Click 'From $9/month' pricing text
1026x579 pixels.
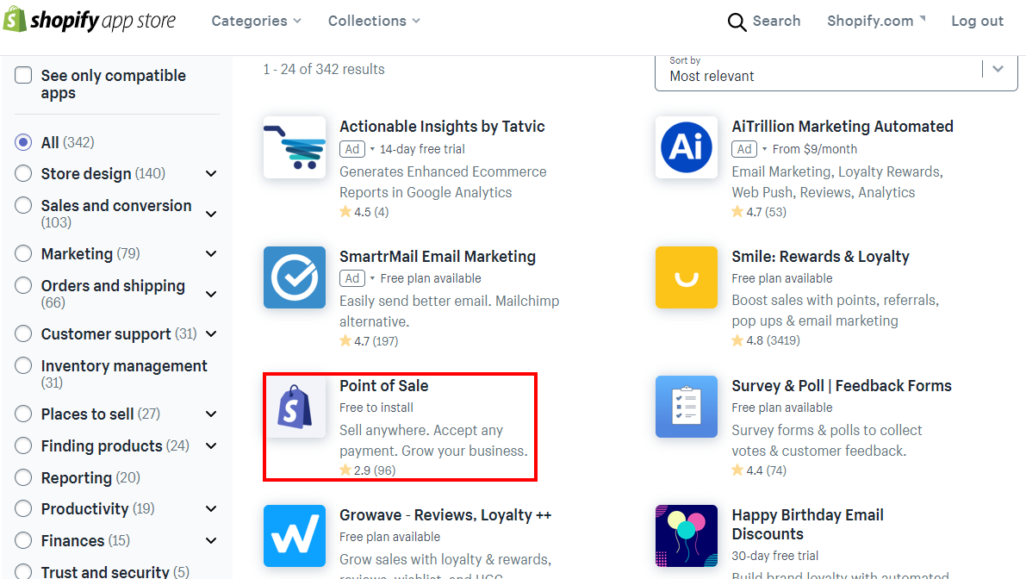[815, 149]
